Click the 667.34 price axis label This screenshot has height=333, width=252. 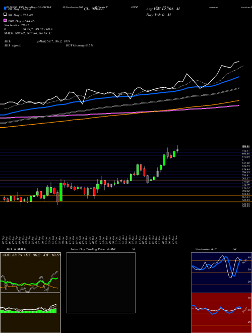[245, 197]
